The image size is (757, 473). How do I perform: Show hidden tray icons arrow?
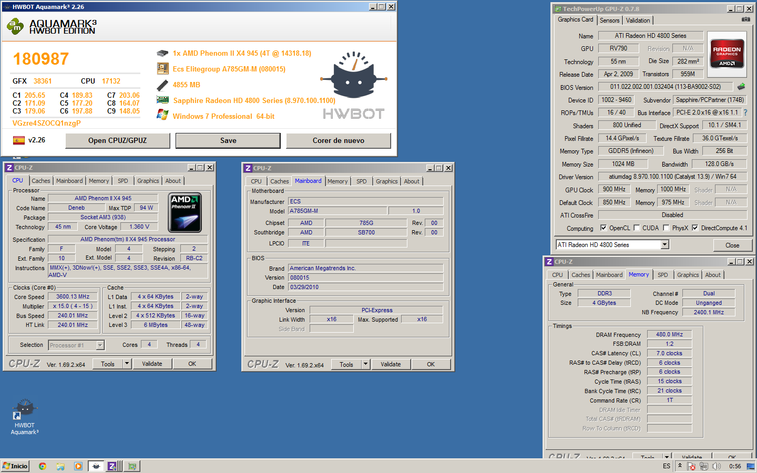pos(680,466)
